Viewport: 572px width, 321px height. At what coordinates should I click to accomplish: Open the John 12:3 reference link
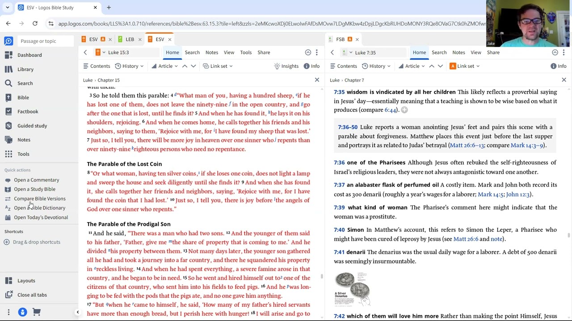click(518, 194)
